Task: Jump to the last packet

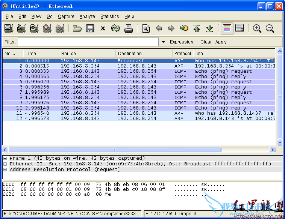Action: pos(210,28)
